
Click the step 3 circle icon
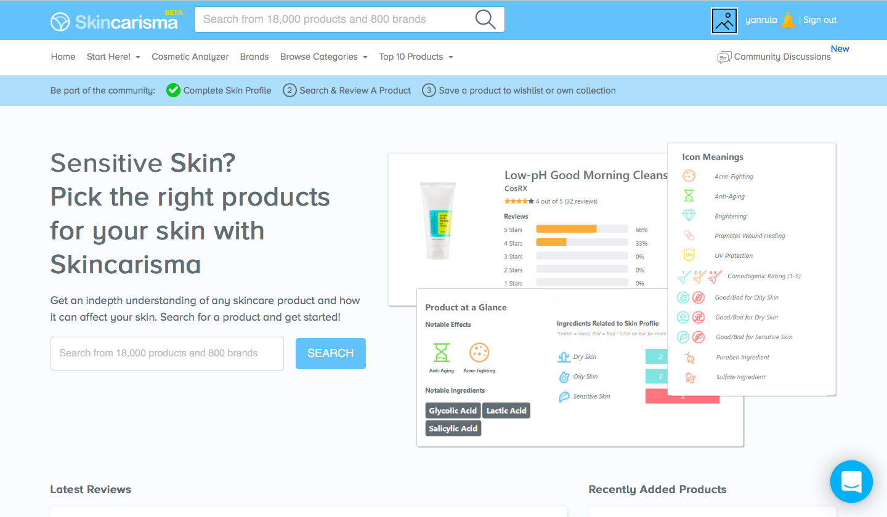[429, 90]
